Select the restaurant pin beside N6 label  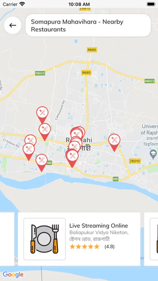click(x=41, y=163)
